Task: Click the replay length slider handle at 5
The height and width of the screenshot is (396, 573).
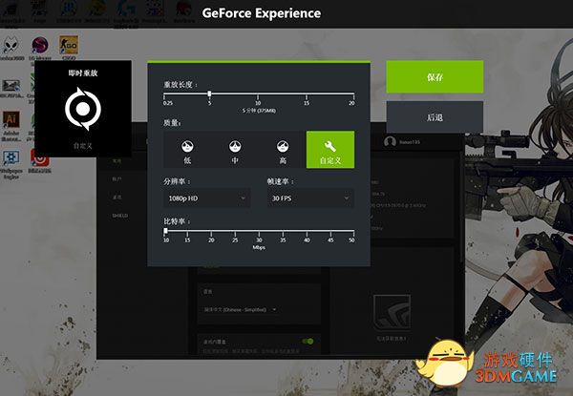Action: click(x=209, y=94)
